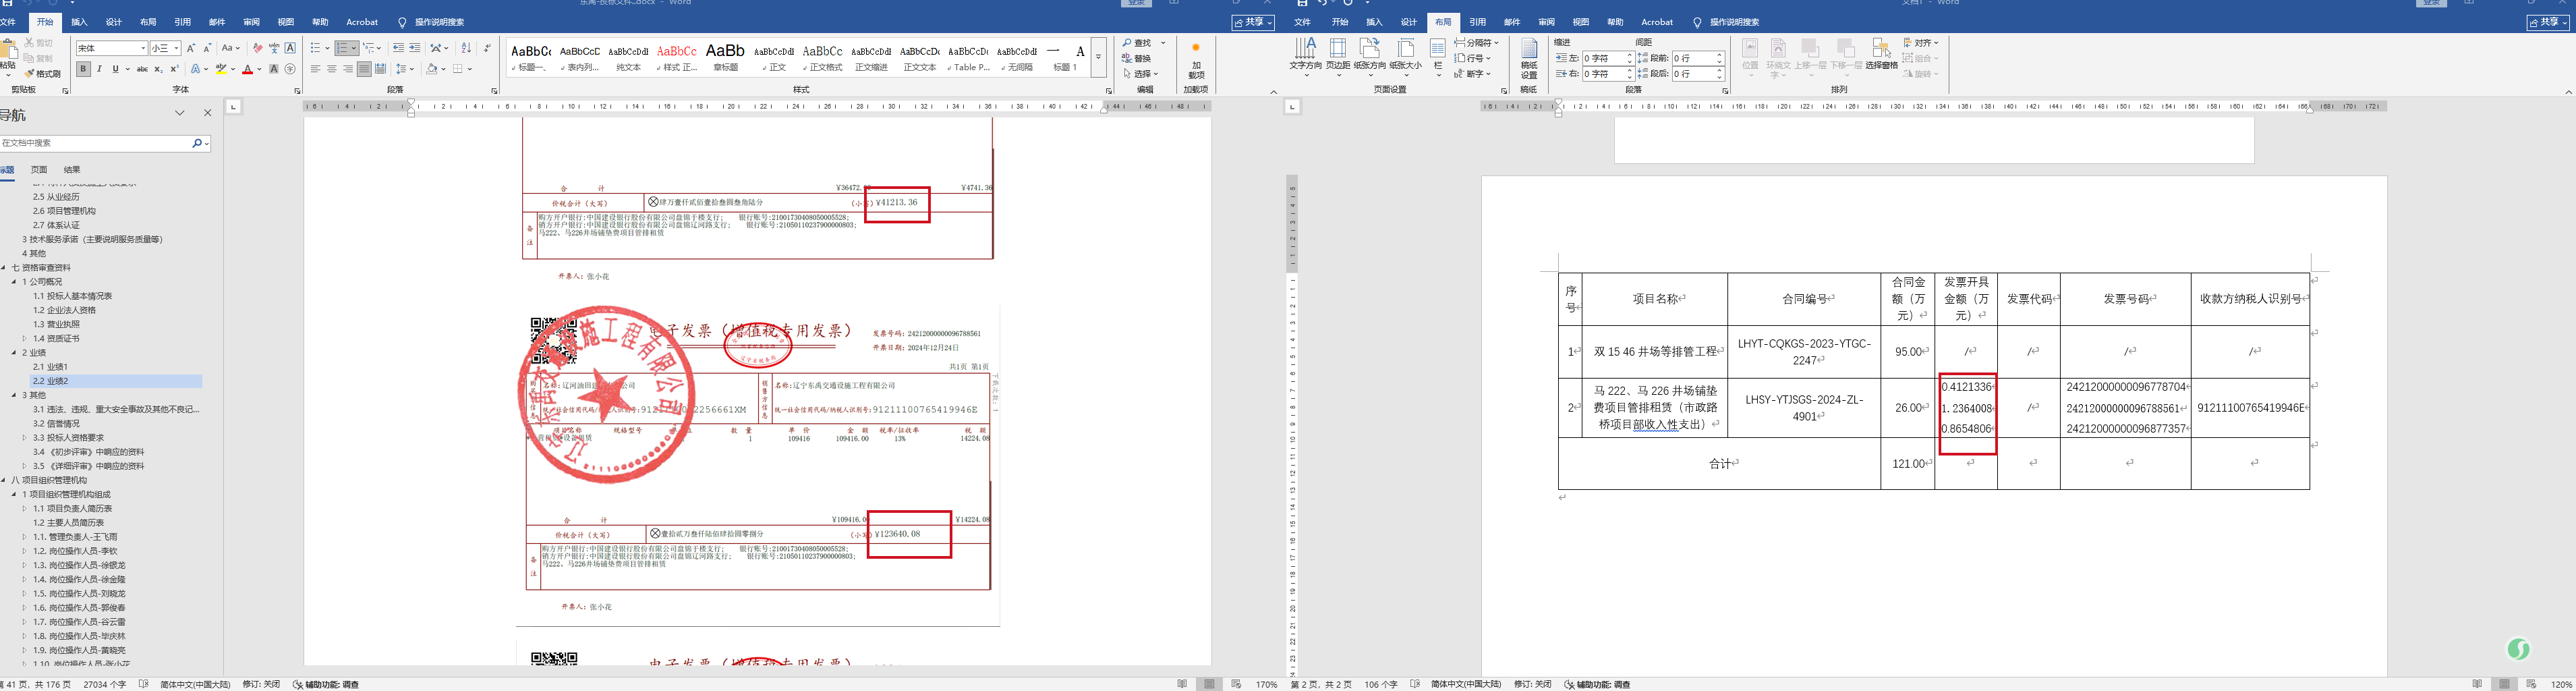Apply character border in left window
Screen dimensions: 2576x691
pos(290,48)
